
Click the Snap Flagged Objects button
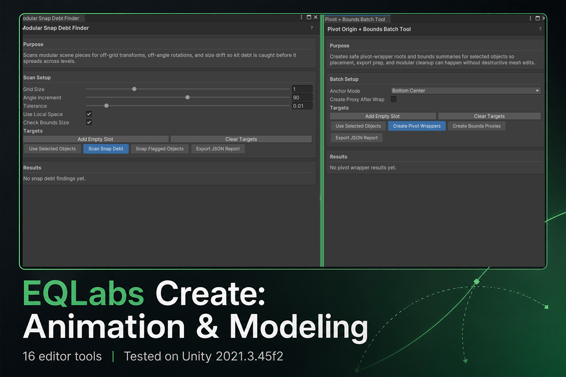point(160,149)
